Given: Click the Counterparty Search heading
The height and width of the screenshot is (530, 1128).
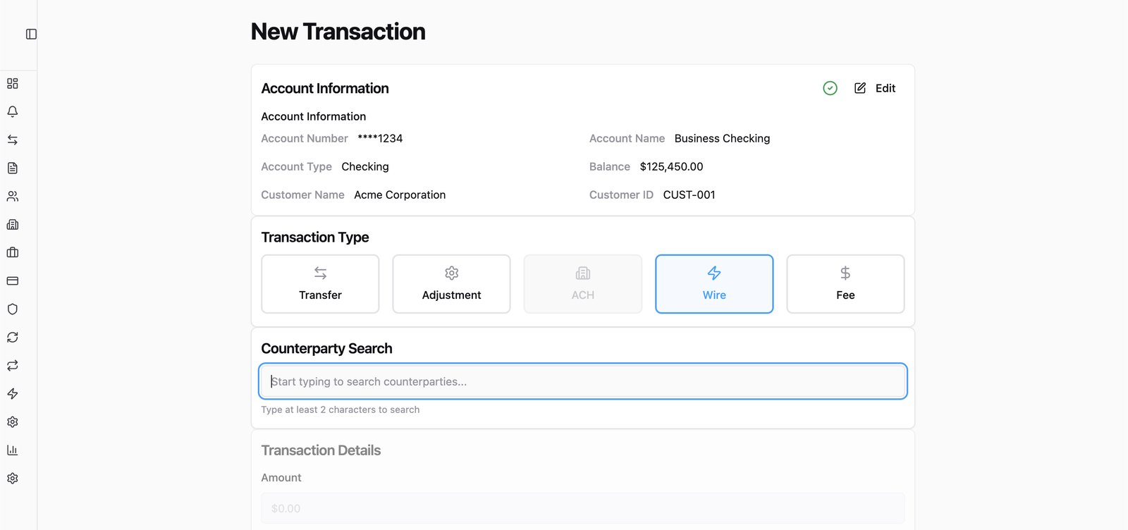Looking at the screenshot, I should [x=326, y=348].
